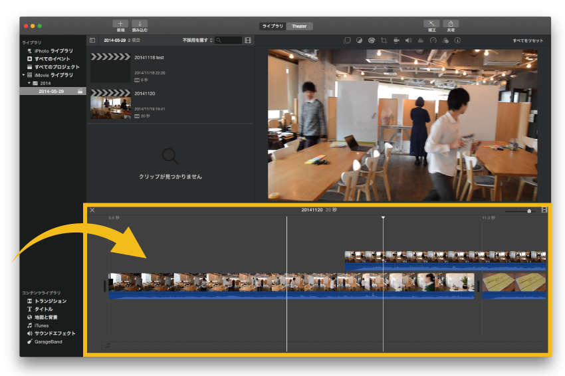The height and width of the screenshot is (376, 565).
Task: Click the clapperboard icon on 2014-05-29 row
Action: [80, 91]
